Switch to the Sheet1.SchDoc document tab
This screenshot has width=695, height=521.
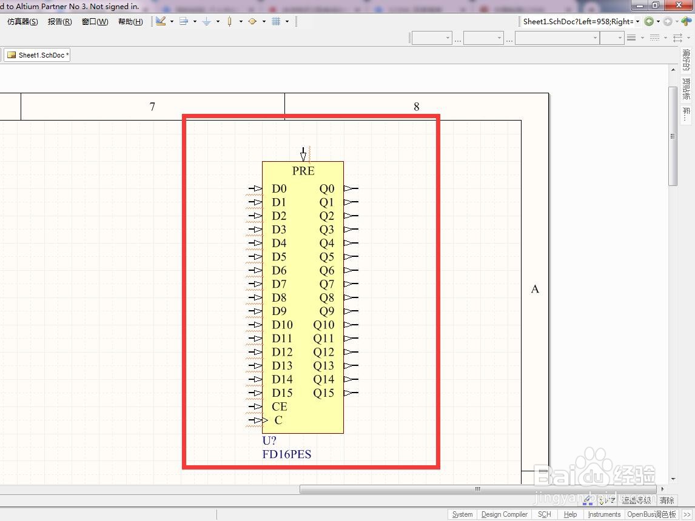[38, 55]
